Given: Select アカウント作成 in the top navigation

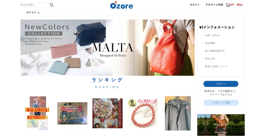Looking at the screenshot, I should (214, 5).
